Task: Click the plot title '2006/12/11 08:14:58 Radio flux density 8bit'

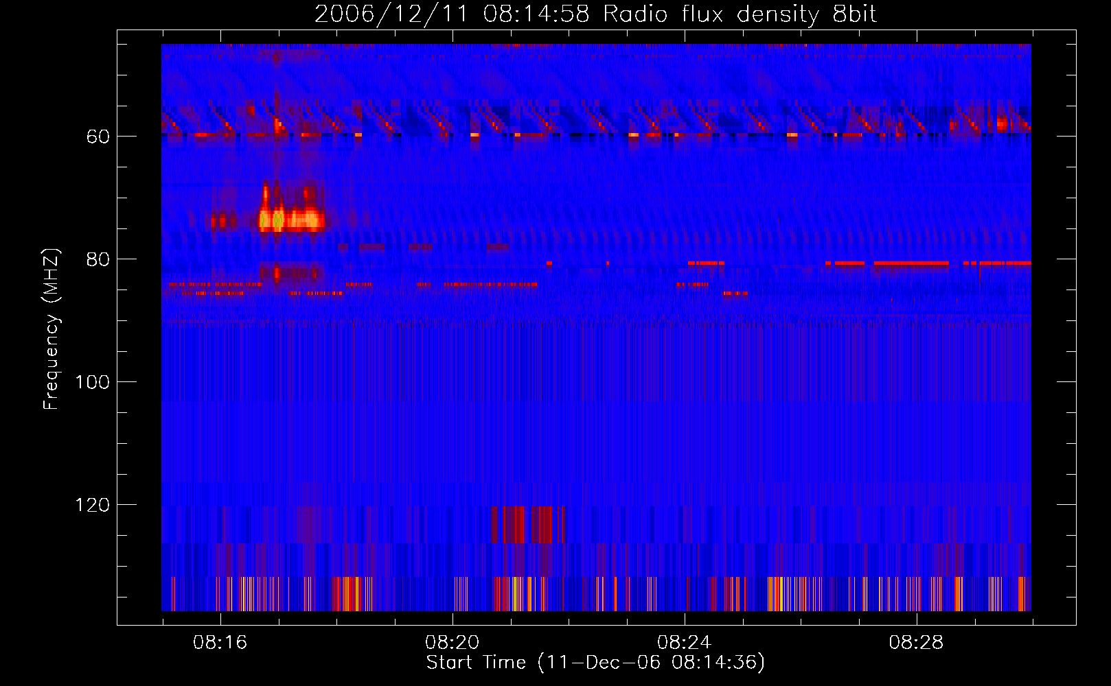Action: (x=595, y=14)
